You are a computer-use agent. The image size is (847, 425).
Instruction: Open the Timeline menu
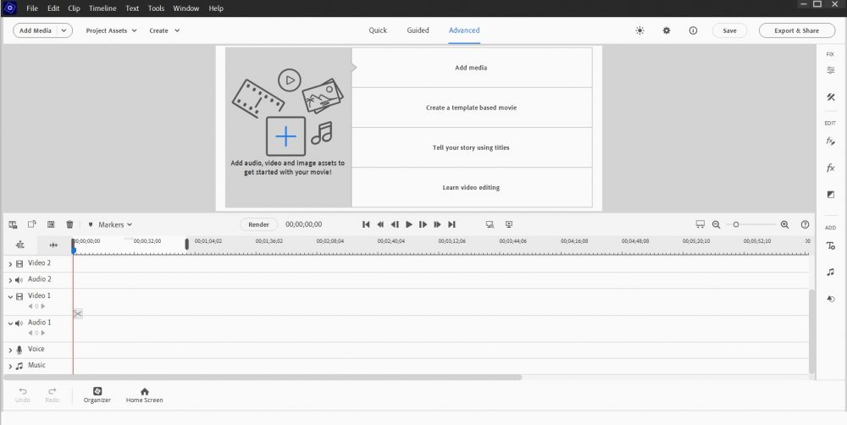tap(102, 8)
